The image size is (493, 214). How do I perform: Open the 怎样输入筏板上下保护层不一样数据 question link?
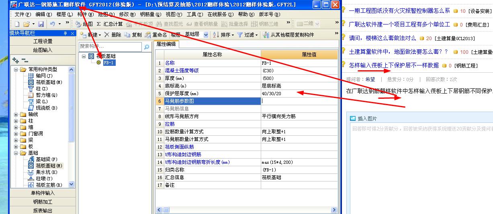coord(394,65)
